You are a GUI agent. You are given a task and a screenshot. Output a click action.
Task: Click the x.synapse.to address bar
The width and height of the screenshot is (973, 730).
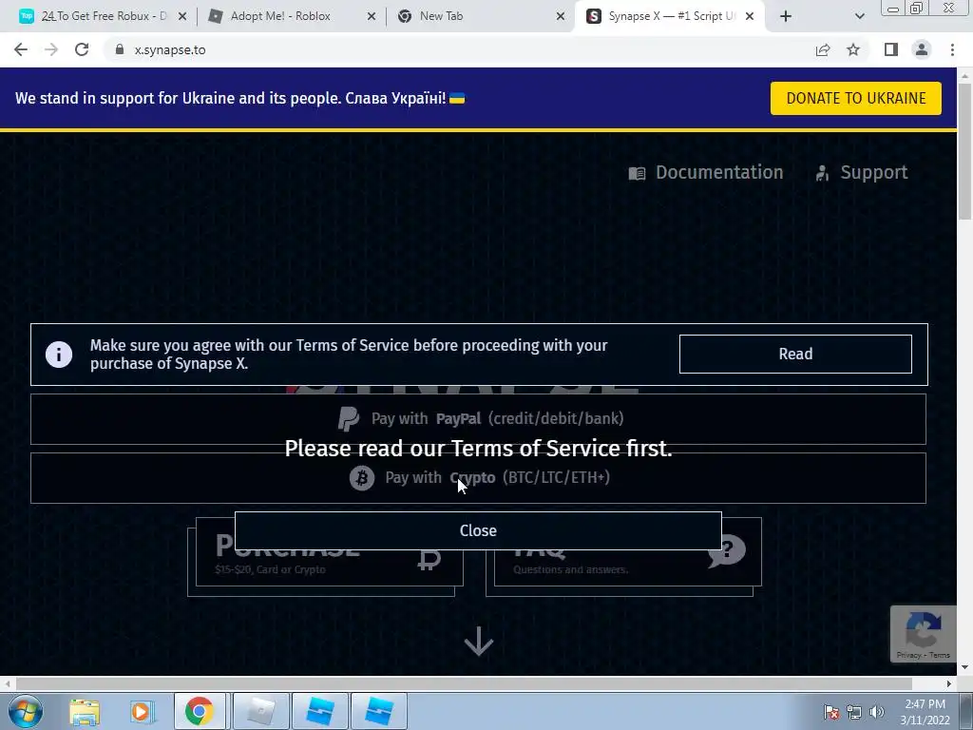459,49
